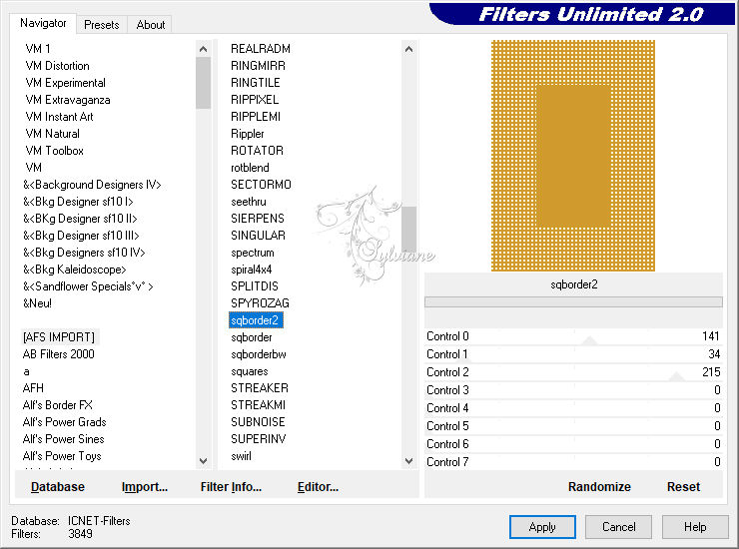The width and height of the screenshot is (739, 549).
Task: Select the REALRADM filter
Action: pos(261,49)
